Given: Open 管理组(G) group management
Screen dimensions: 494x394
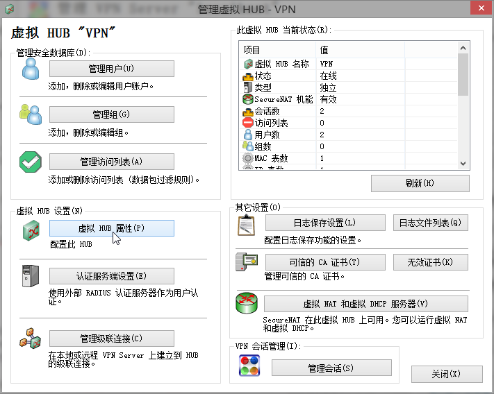Looking at the screenshot, I should 111,114.
